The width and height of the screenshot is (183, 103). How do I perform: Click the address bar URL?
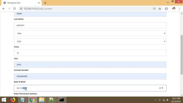(38, 9)
